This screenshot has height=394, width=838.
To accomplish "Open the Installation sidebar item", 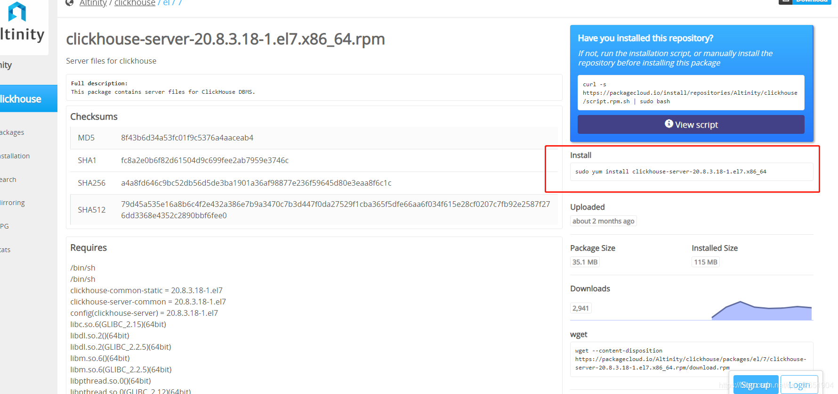I will [15, 156].
